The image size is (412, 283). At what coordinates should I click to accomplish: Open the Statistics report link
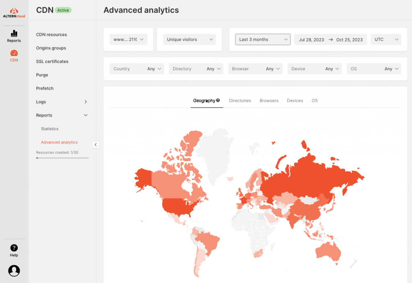(x=49, y=129)
